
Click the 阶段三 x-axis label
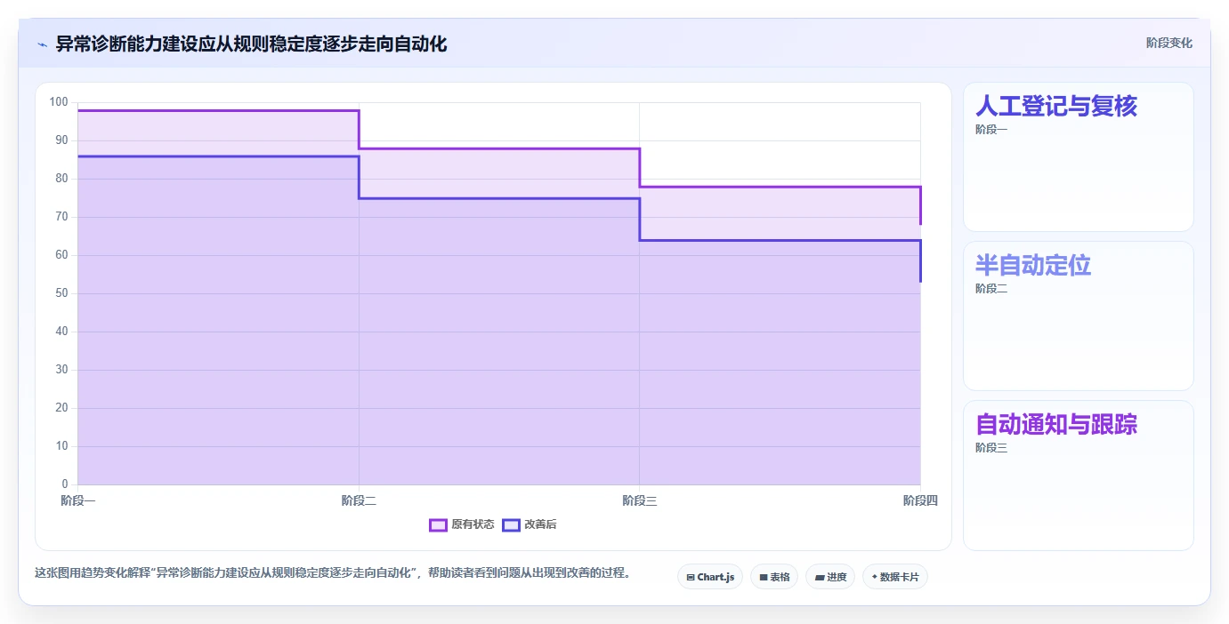point(640,500)
